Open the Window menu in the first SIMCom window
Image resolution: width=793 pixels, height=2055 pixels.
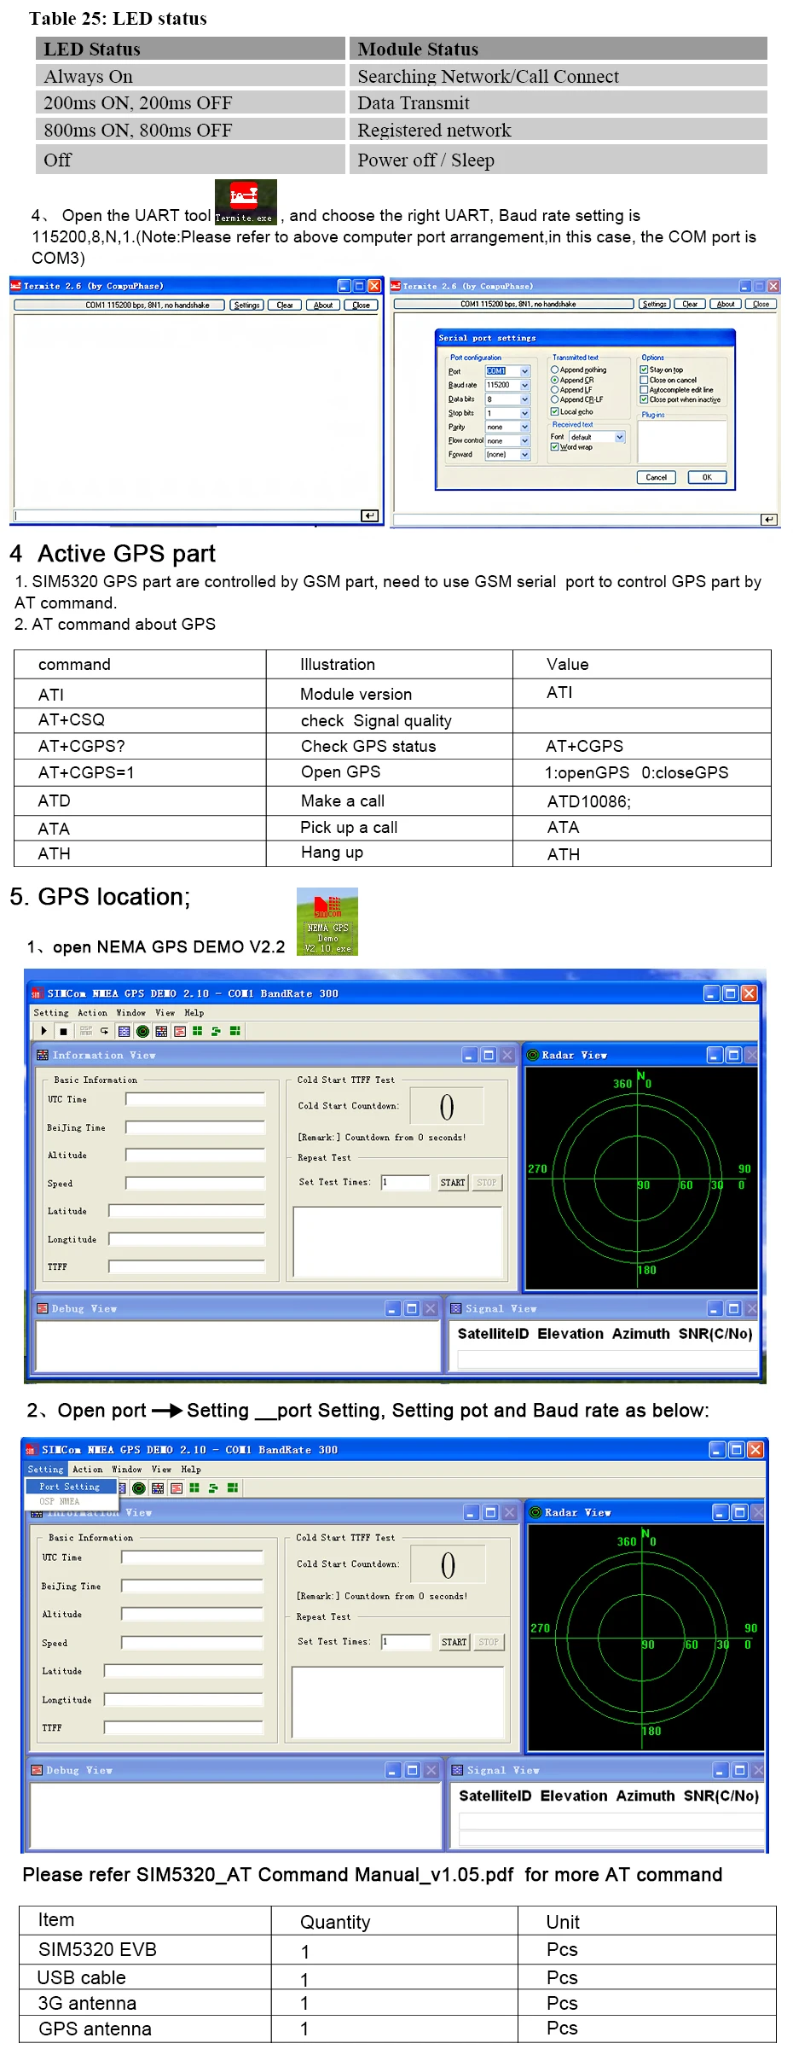[x=130, y=1013]
